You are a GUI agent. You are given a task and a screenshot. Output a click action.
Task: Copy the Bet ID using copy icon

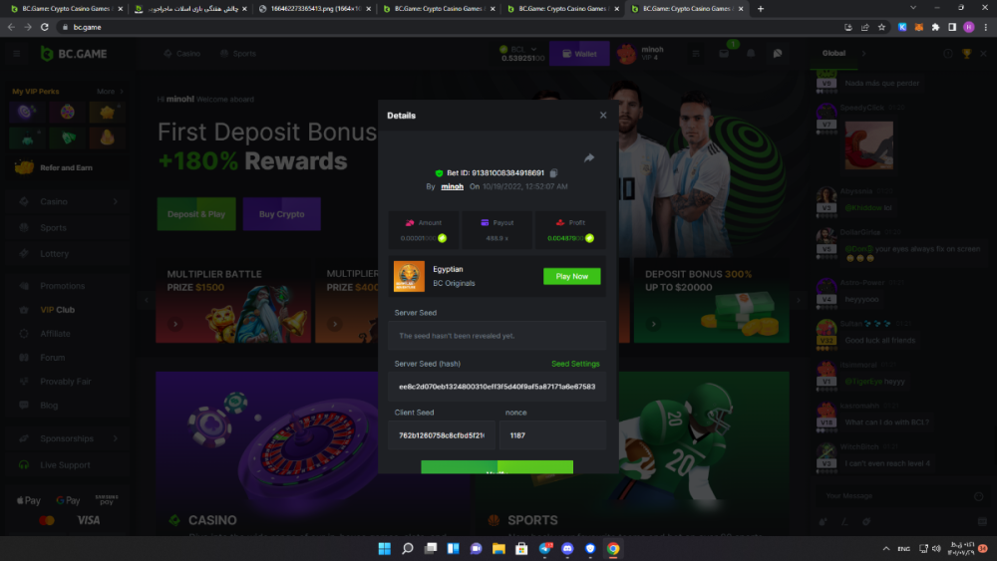coord(553,172)
